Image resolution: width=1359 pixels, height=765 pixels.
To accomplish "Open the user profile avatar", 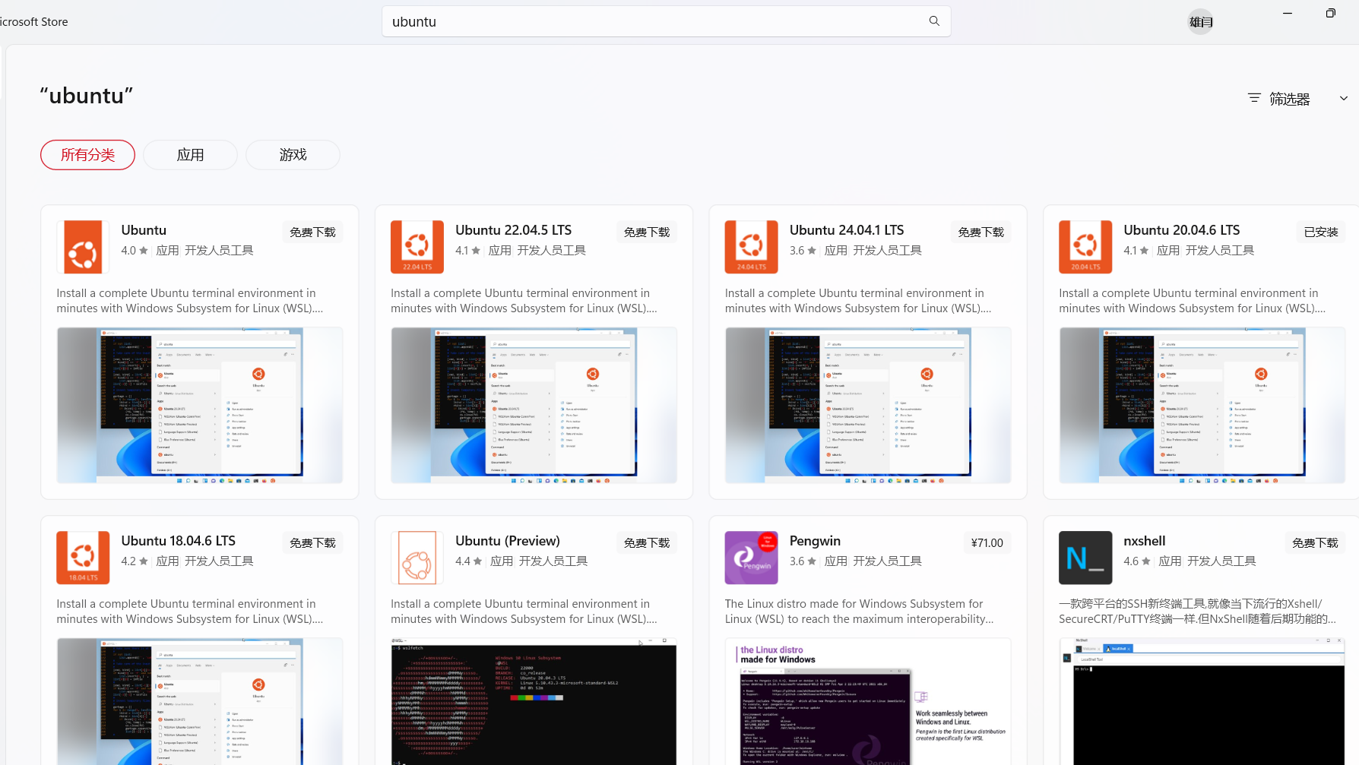I will pyautogui.click(x=1201, y=22).
